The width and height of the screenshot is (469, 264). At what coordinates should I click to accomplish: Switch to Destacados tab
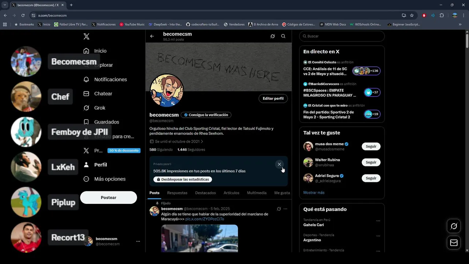click(206, 193)
